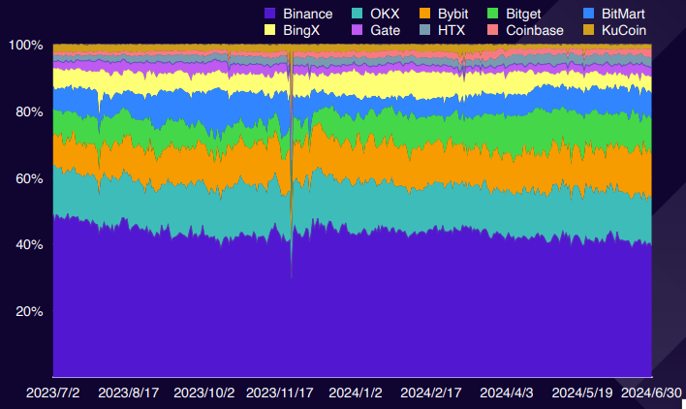This screenshot has height=409, width=686.
Task: Select the Binance legend label
Action: [x=307, y=14]
